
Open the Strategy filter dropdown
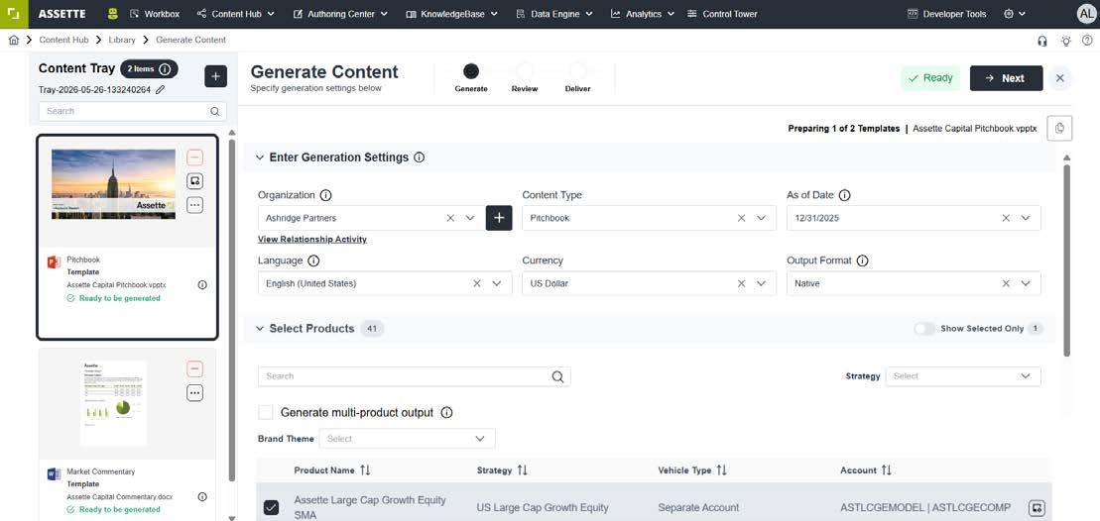coord(963,376)
